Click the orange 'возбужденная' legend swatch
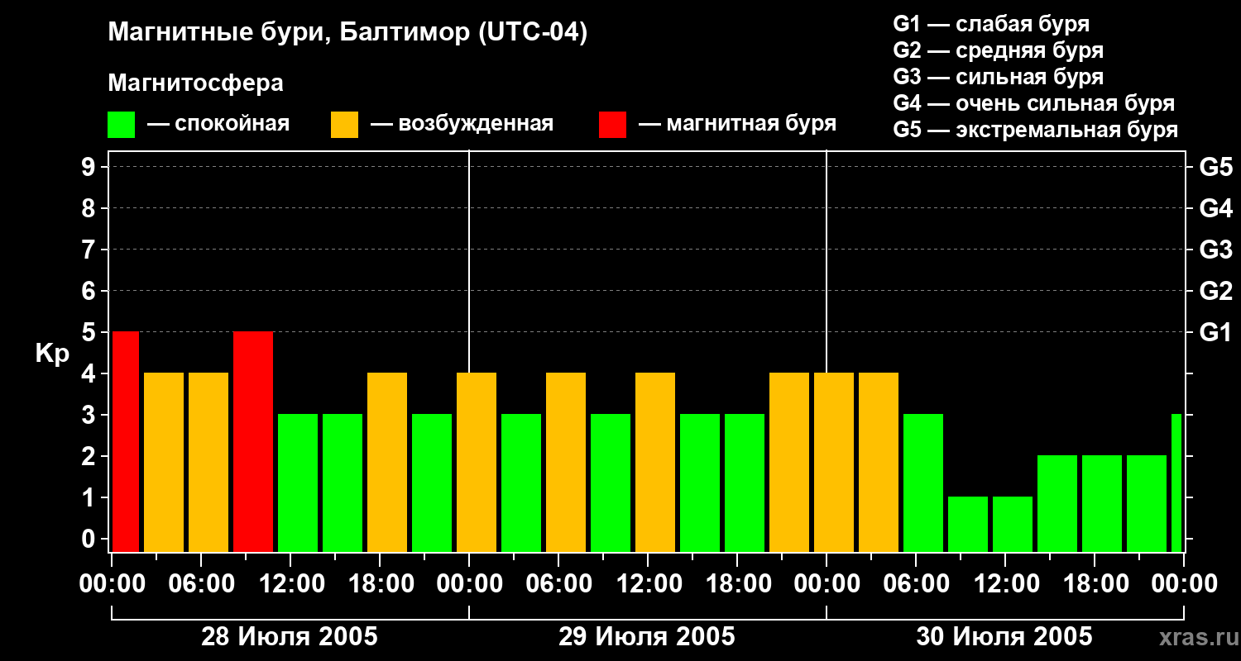The width and height of the screenshot is (1241, 661). (344, 125)
